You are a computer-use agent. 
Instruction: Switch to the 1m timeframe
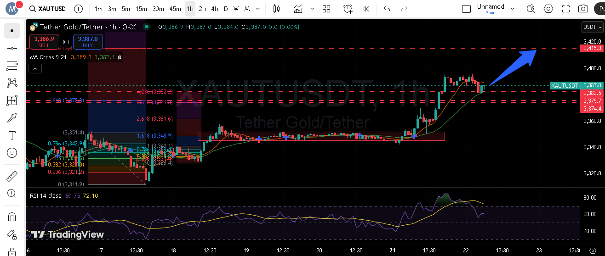point(98,9)
